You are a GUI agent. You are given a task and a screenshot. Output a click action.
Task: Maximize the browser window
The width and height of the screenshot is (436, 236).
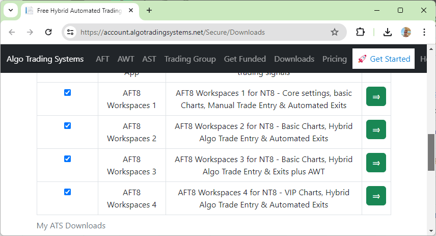pyautogui.click(x=400, y=10)
